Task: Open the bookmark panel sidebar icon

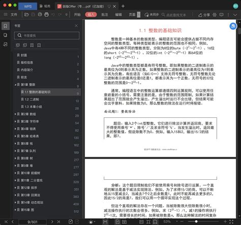Action: tap(6, 26)
